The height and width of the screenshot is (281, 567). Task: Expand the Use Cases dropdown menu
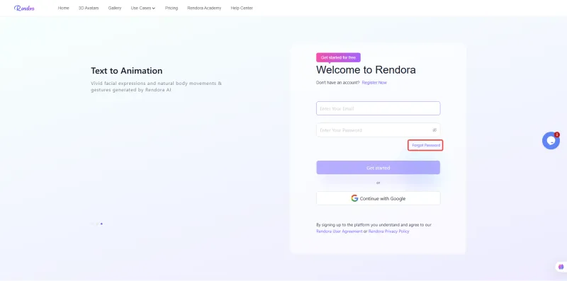click(143, 8)
